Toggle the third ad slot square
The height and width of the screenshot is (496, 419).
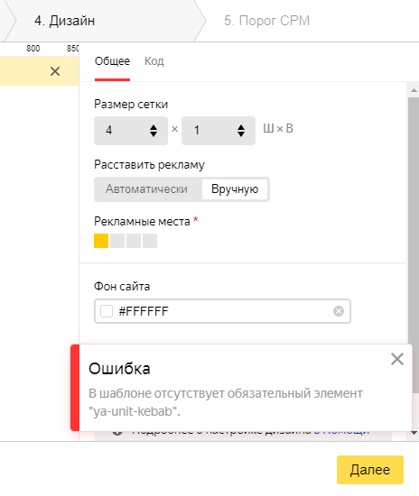click(134, 241)
